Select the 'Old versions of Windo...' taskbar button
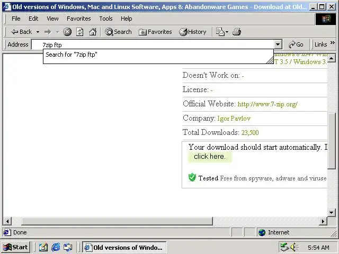339x254 pixels. pos(124,247)
